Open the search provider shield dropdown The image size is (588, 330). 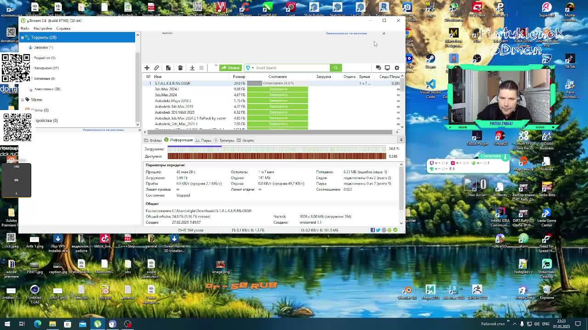tap(249, 68)
